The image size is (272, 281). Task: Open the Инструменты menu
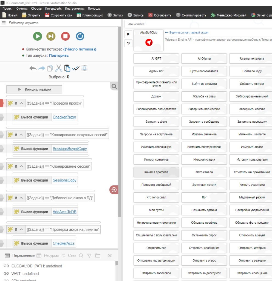(x=75, y=9)
